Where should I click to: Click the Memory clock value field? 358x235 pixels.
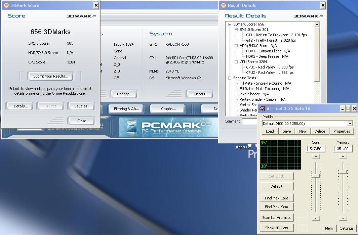343,149
